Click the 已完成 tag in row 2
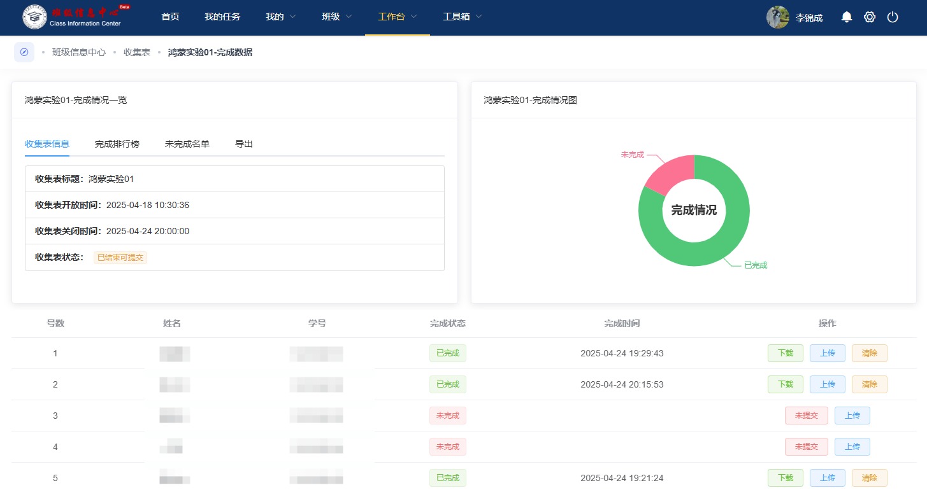 (x=448, y=384)
